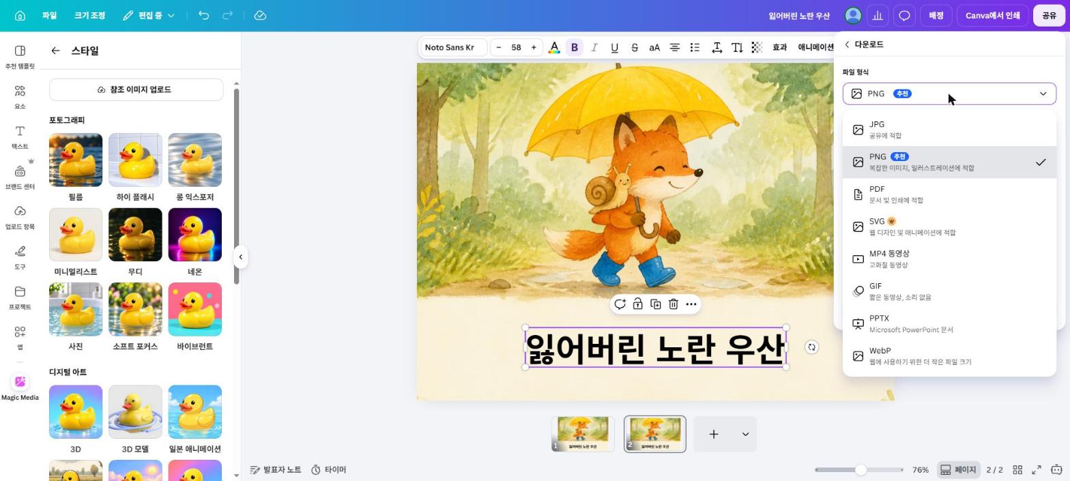Open transparency checkerboard control
Image resolution: width=1070 pixels, height=481 pixels.
[757, 47]
